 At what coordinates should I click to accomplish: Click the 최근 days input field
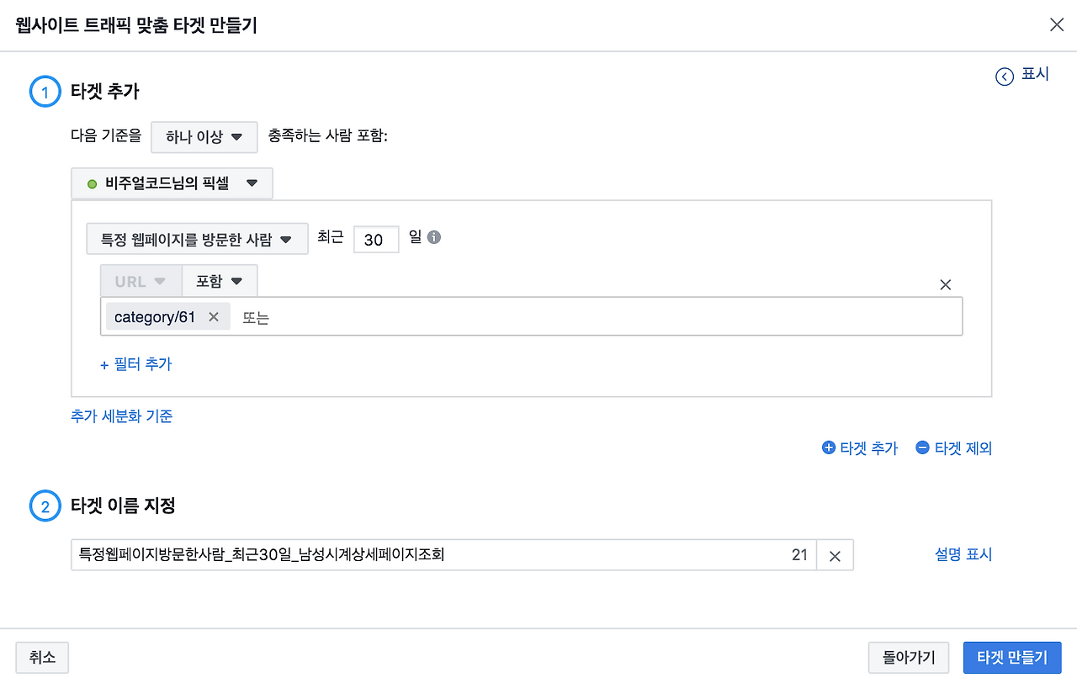tap(376, 239)
